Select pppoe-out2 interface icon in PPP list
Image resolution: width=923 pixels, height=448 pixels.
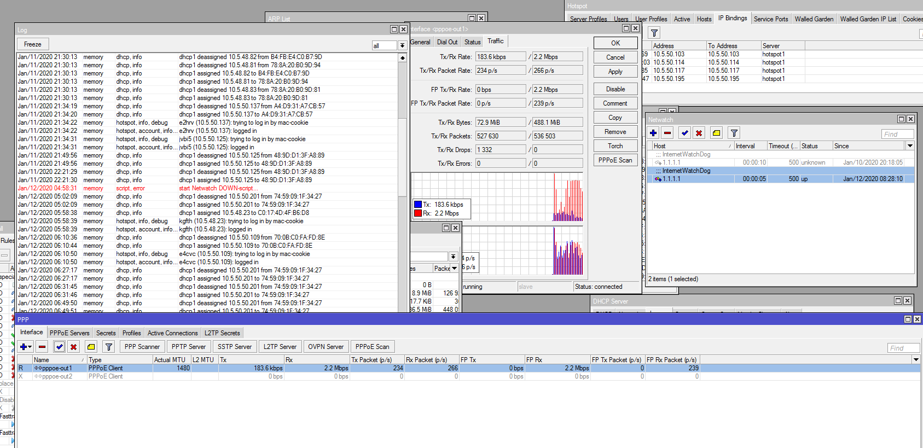[x=38, y=376]
